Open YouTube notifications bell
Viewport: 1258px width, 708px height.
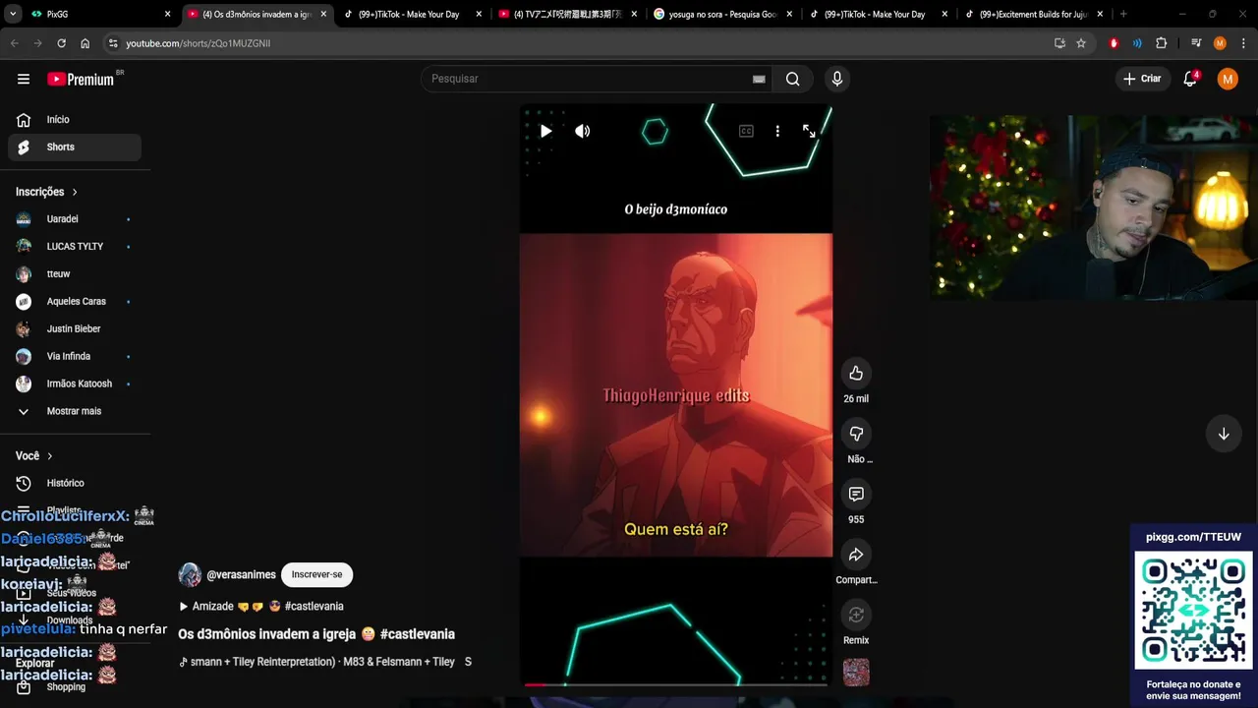[1190, 79]
